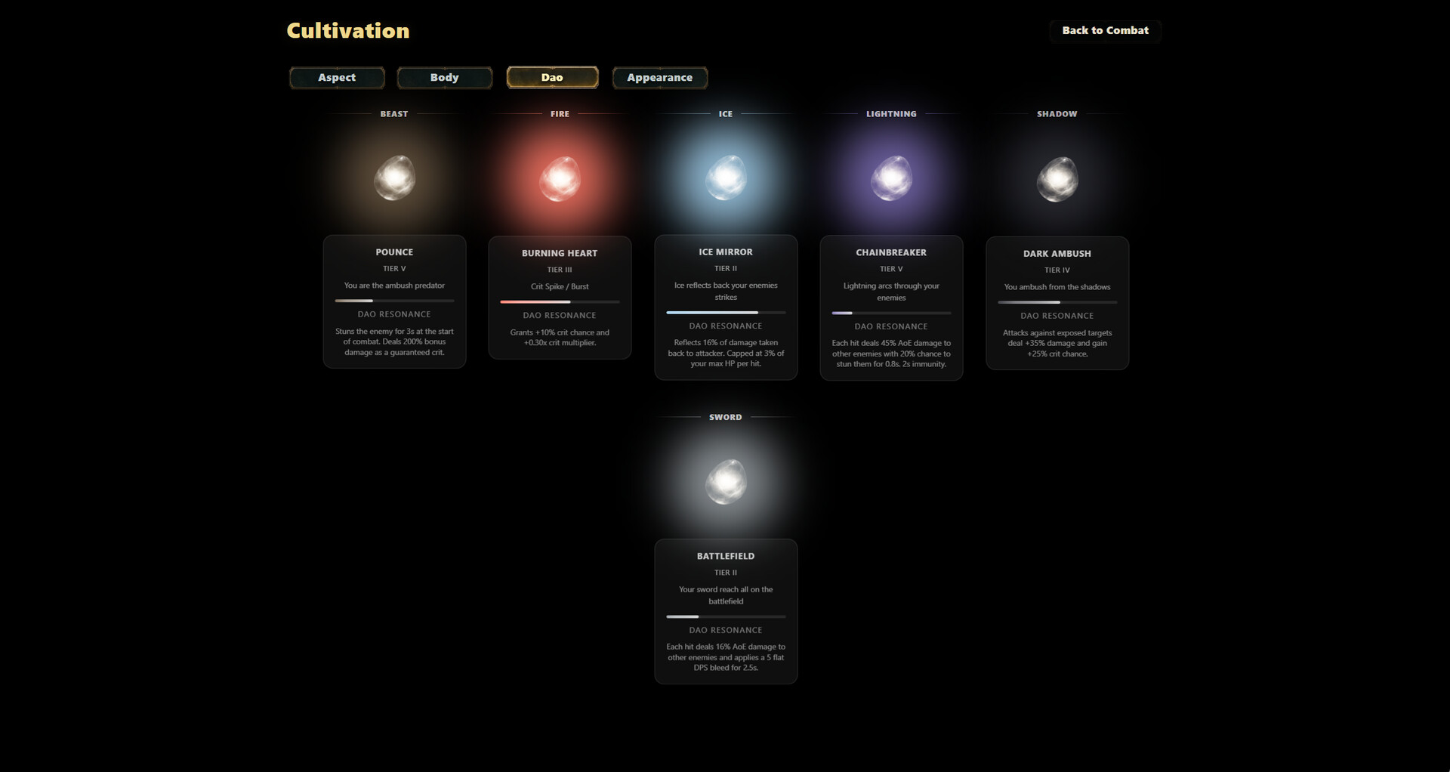1450x772 pixels.
Task: Click the ICE MIRROR card title
Action: point(726,252)
